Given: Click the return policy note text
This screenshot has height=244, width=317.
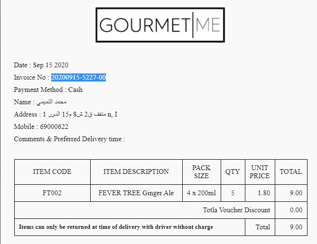Looking at the screenshot, I should tap(116, 227).
